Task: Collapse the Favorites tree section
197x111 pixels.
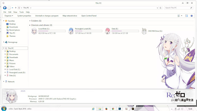Action: pyautogui.click(x=4, y=21)
